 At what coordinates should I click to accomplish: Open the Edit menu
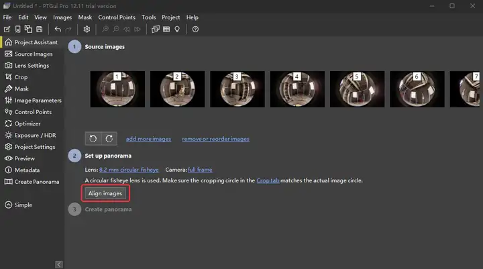coord(23,17)
